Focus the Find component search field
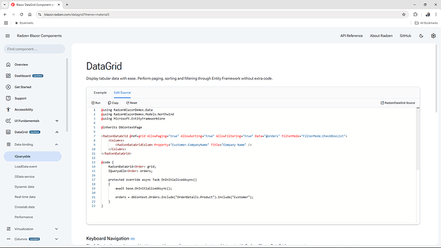This screenshot has height=248, width=441. pos(35,49)
